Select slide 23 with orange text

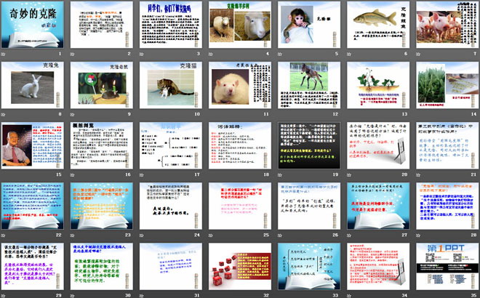(102, 206)
